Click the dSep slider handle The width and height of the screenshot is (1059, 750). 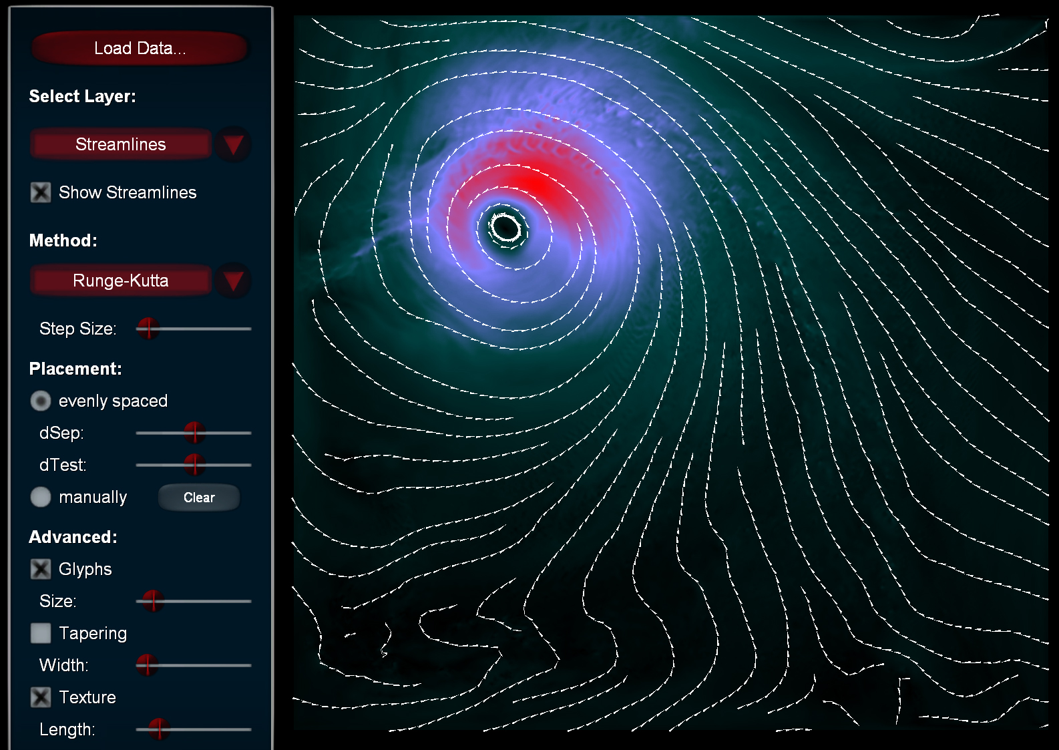tap(194, 433)
